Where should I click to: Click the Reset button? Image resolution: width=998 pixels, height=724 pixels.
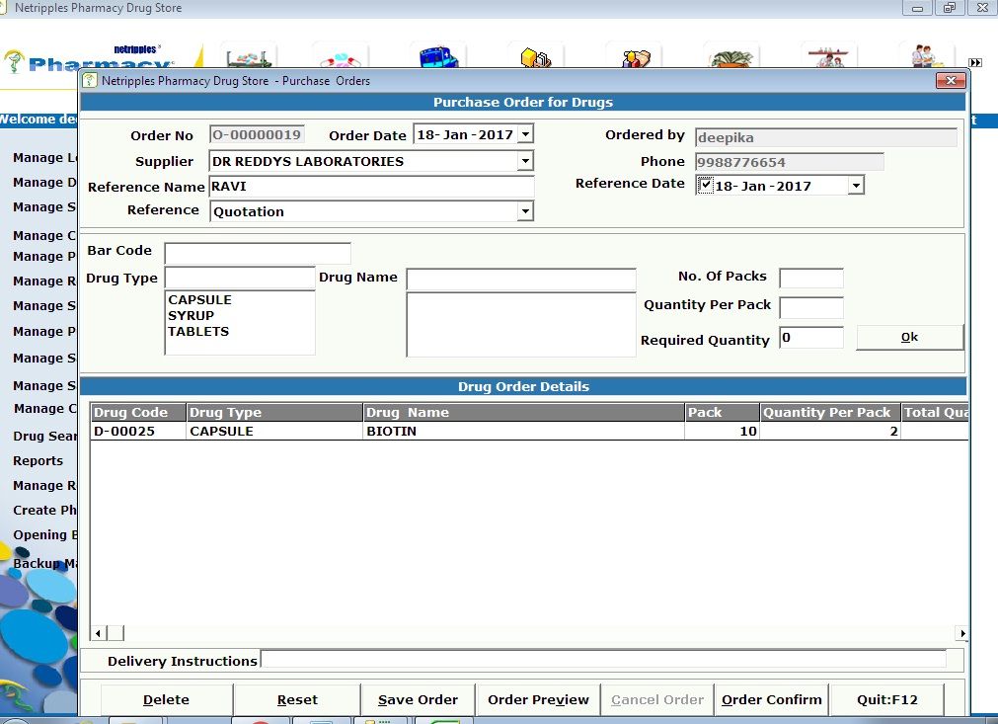297,700
